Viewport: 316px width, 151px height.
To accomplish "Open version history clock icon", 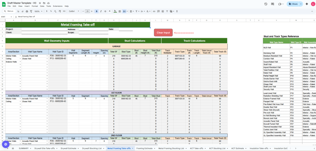I will (x=266, y=4).
